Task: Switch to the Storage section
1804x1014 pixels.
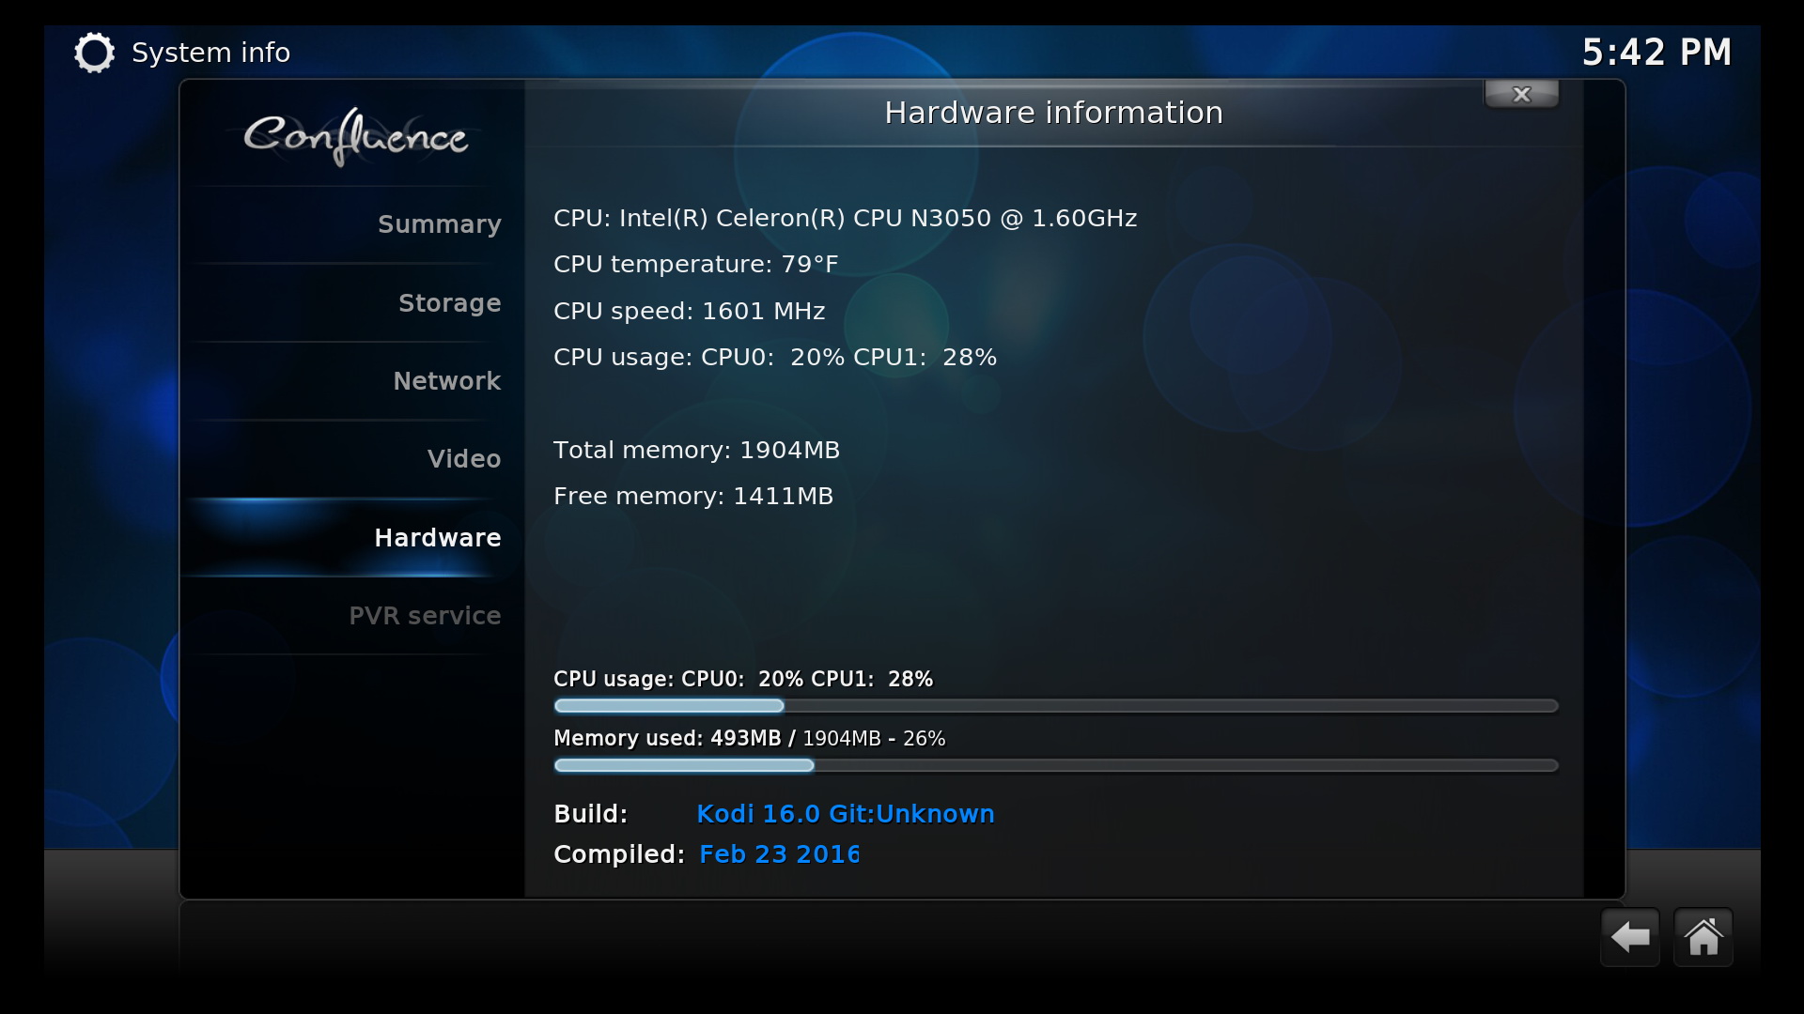Action: click(351, 303)
